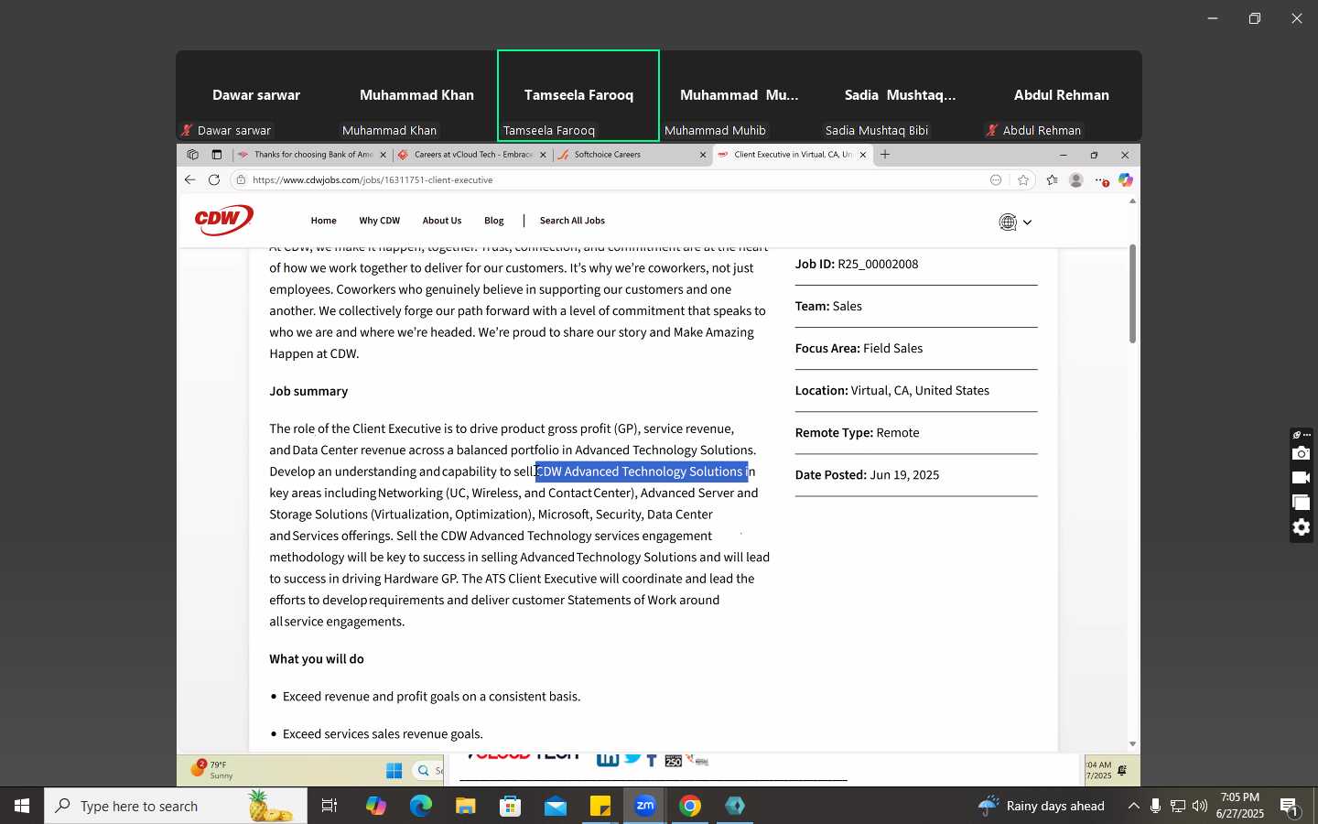Screen dimensions: 1318x824
Task: Click Muhammad Khan participant tile
Action: pos(416,95)
